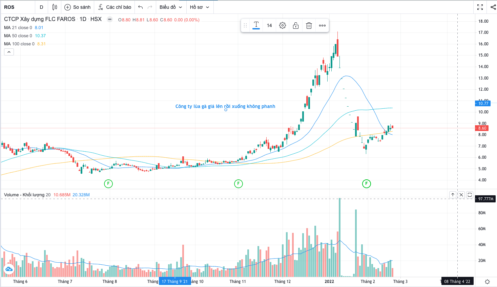Select the Volume - Khối lượng 20 legend
The width and height of the screenshot is (497, 287).
tap(27, 195)
